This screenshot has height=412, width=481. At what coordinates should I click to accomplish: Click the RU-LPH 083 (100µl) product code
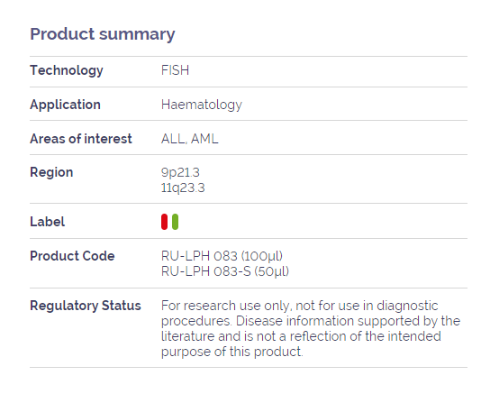222,256
